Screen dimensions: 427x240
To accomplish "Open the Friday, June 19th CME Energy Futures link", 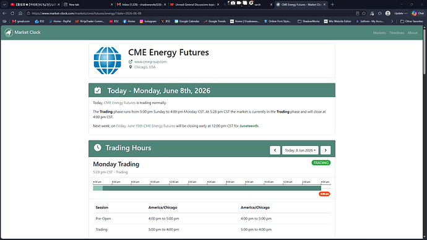I will tap(145, 126).
